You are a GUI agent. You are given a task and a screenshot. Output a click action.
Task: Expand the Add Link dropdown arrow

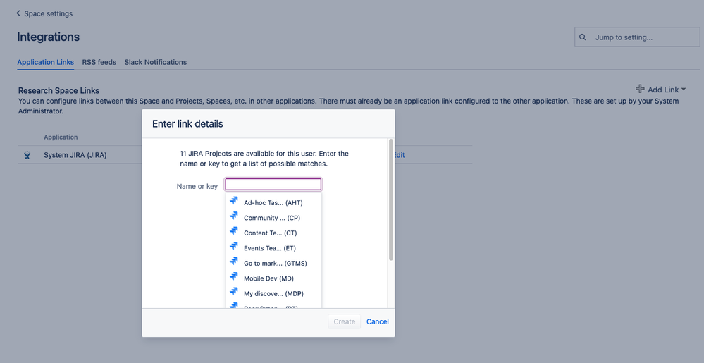click(684, 90)
